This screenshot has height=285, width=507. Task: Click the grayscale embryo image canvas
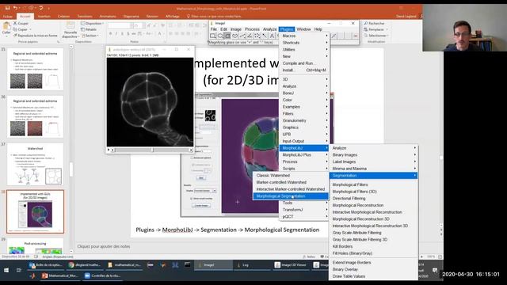click(150, 102)
